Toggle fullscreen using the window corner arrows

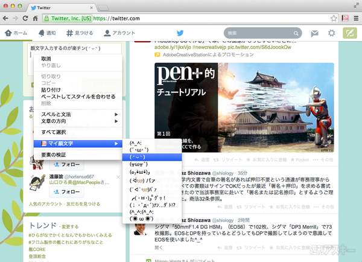click(356, 6)
